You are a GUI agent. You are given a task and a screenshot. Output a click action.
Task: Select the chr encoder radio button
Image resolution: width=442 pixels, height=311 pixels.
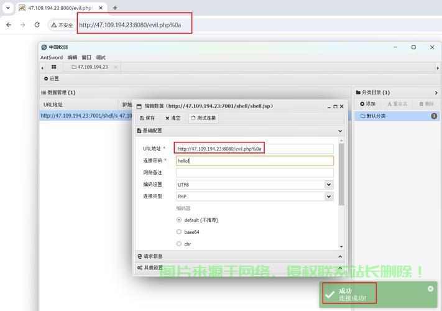(179, 244)
